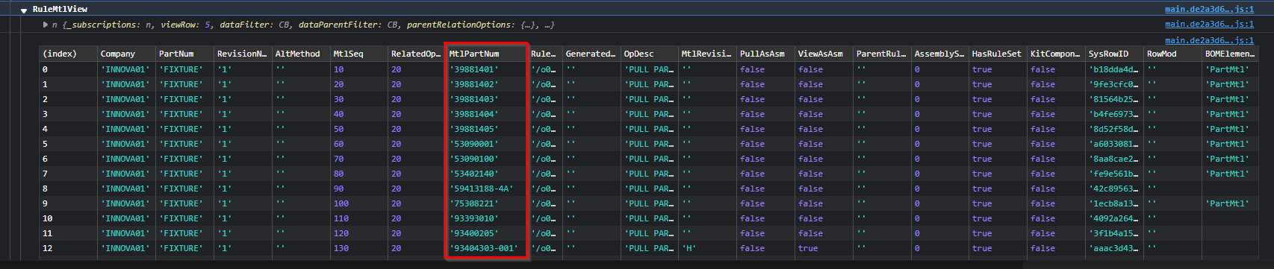Select MtlPartNum cell '39881405'
Viewport: 1274px width, 269px height.
click(x=488, y=129)
